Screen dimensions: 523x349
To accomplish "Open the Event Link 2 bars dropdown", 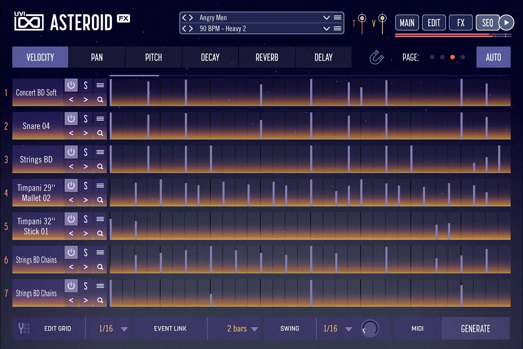I will [254, 329].
